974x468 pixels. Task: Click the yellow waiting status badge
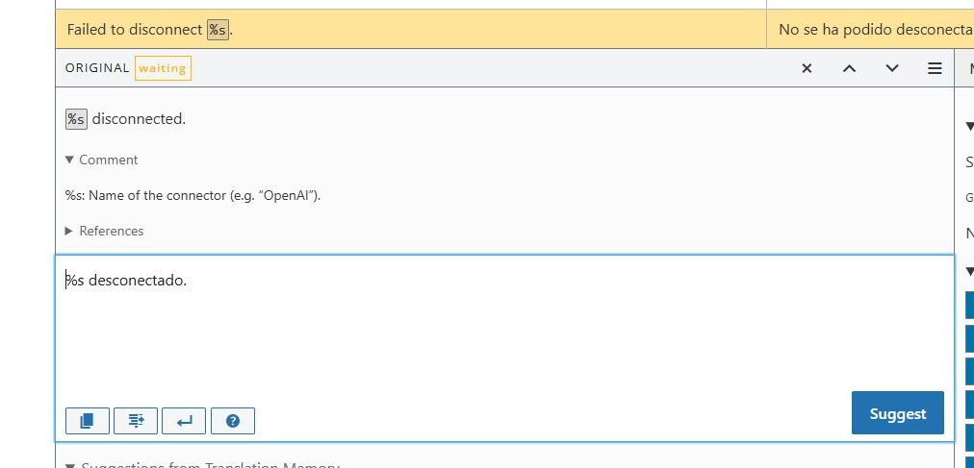click(x=163, y=68)
